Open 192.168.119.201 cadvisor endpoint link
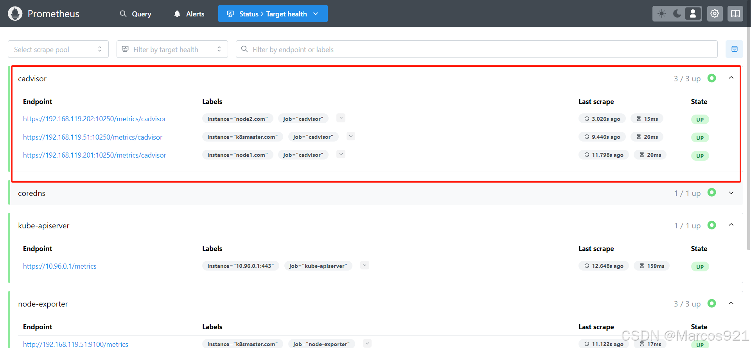The width and height of the screenshot is (751, 348). (94, 155)
